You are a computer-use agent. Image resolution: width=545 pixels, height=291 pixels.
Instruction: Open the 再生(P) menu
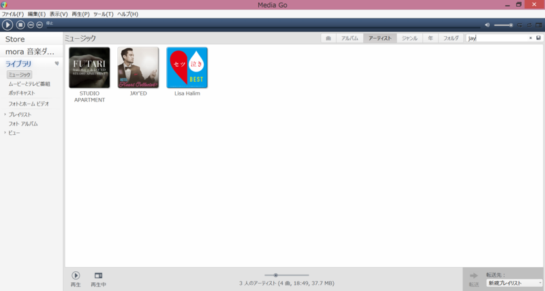tap(80, 14)
